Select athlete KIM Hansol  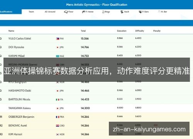coord(15,134)
